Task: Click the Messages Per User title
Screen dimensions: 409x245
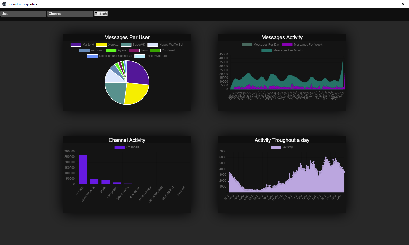Action: pos(127,37)
